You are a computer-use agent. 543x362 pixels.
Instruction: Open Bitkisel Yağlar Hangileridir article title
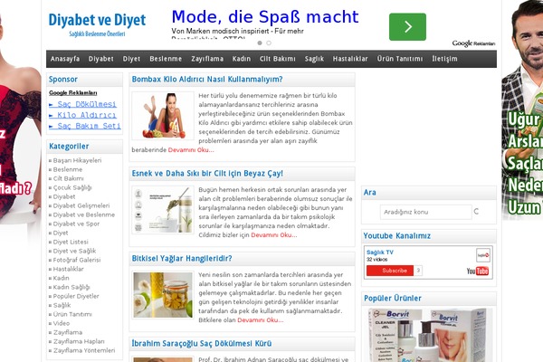[182, 259]
